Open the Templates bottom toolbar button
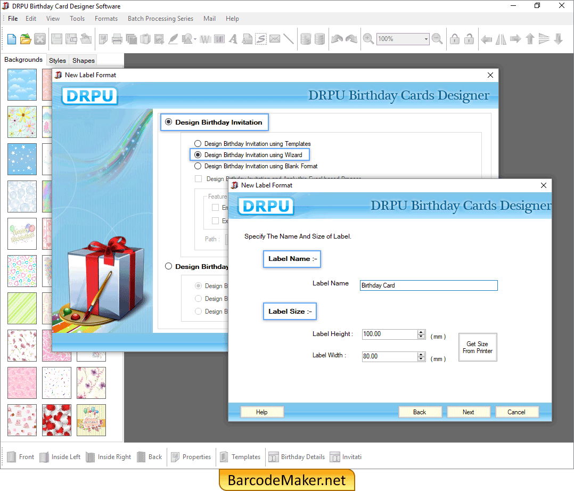The image size is (574, 491). [241, 456]
